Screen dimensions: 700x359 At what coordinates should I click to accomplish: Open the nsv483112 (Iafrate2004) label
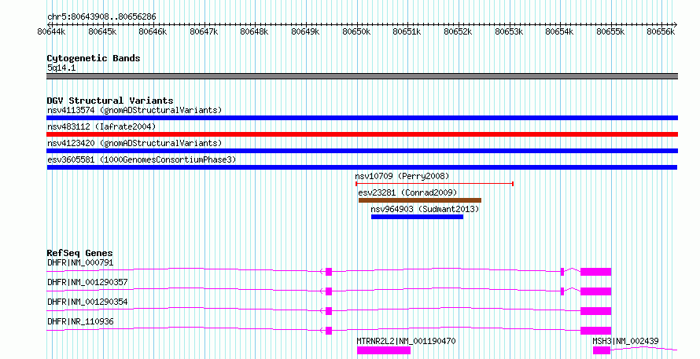[101, 126]
